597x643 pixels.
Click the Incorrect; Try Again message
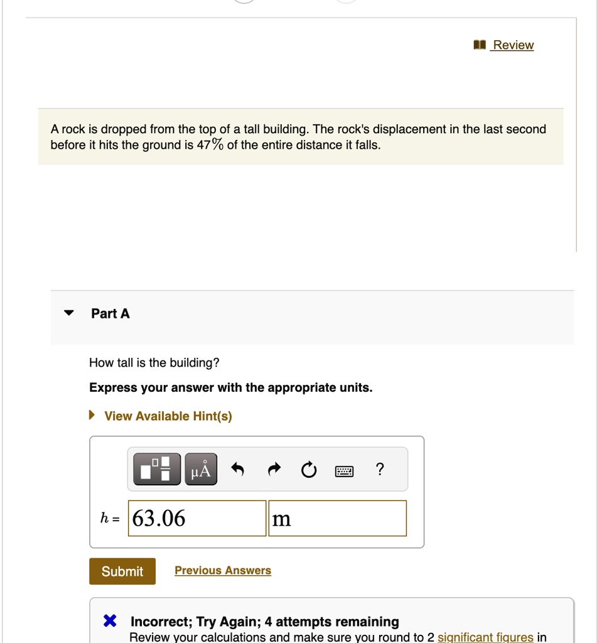(x=264, y=622)
